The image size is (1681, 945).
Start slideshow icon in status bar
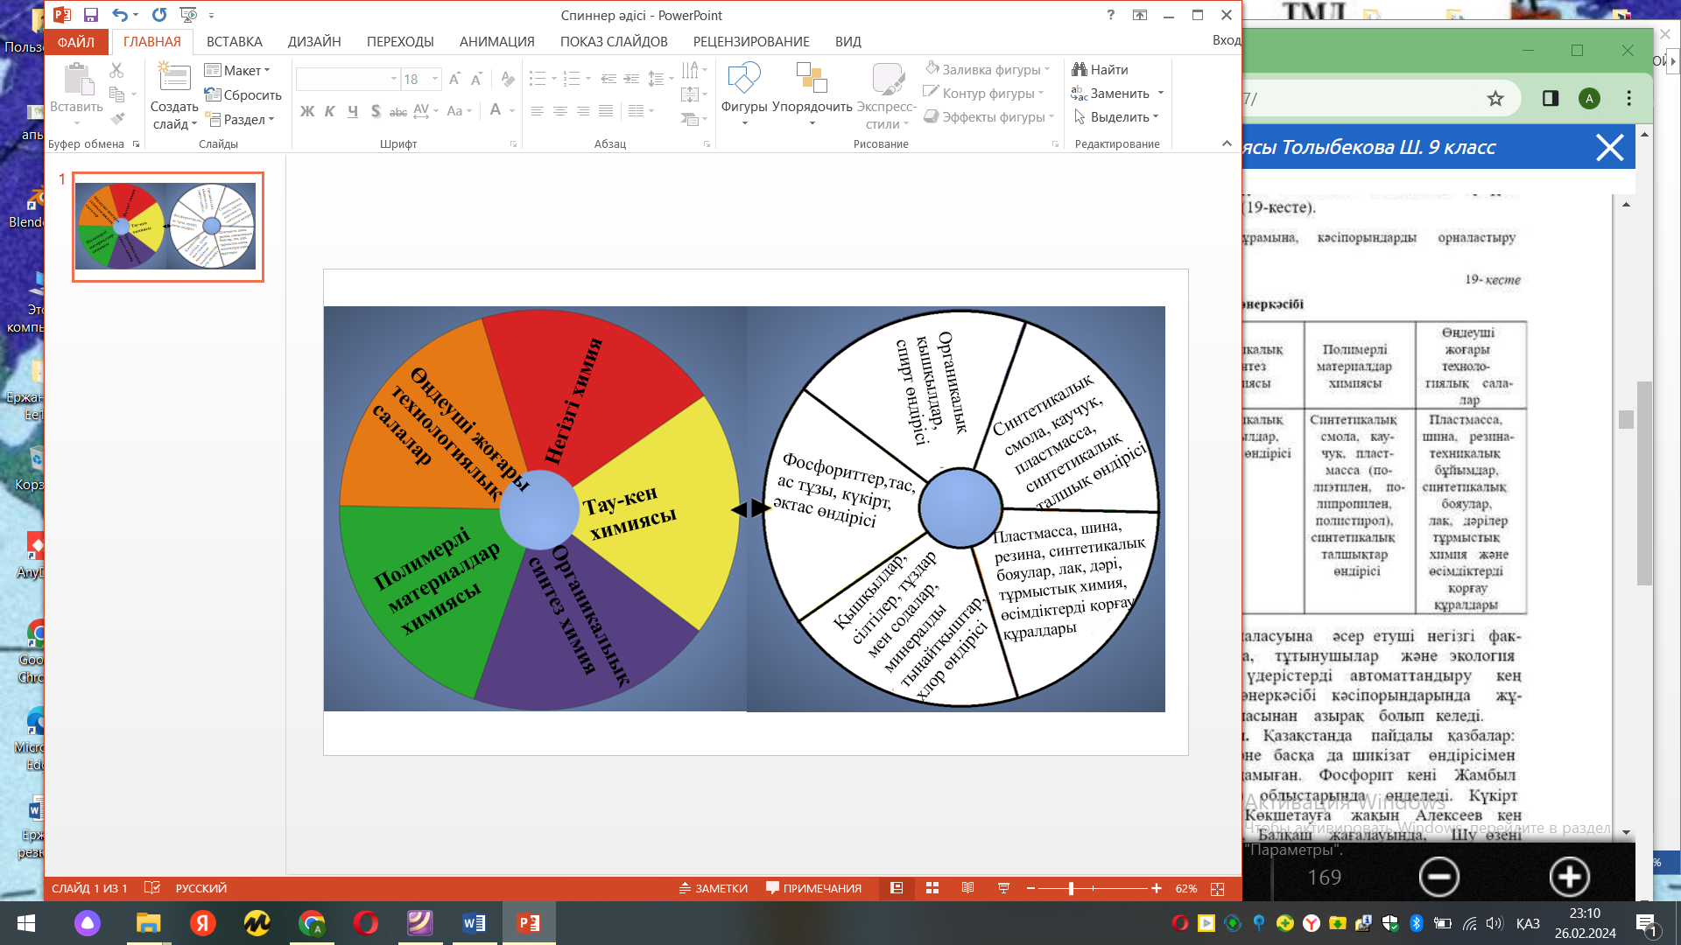[1003, 888]
